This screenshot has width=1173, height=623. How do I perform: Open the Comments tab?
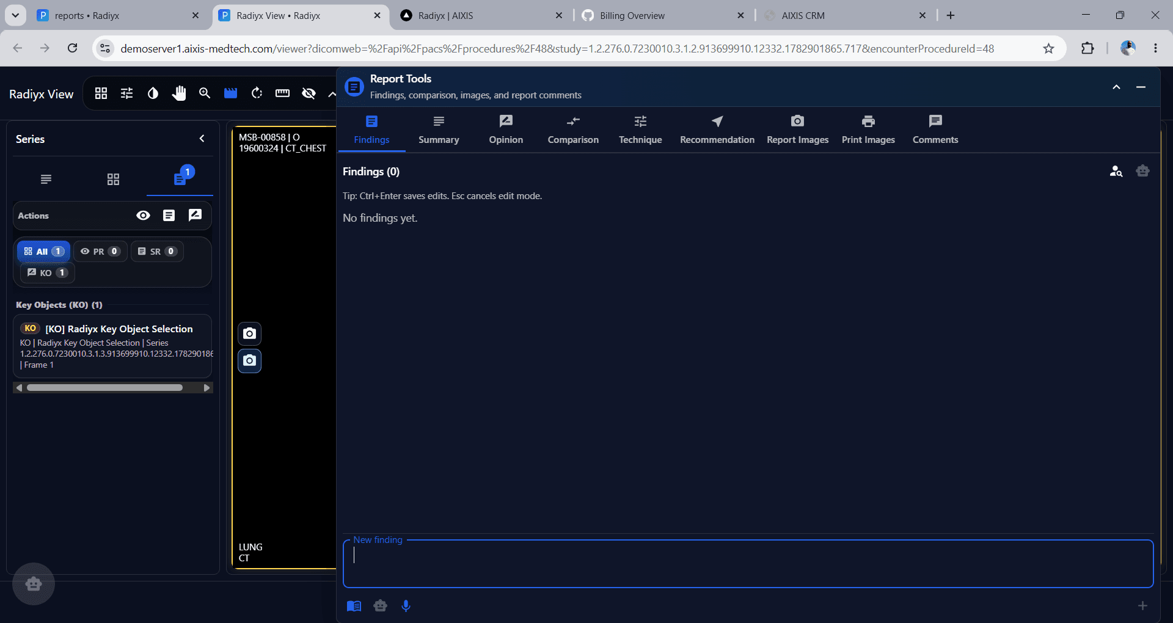935,130
